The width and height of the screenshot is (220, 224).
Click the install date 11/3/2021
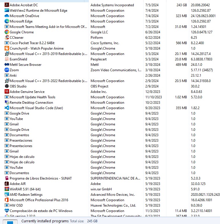(x=153, y=211)
